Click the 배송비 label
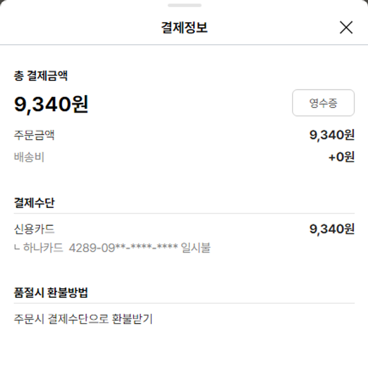The image size is (368, 378). (x=29, y=157)
